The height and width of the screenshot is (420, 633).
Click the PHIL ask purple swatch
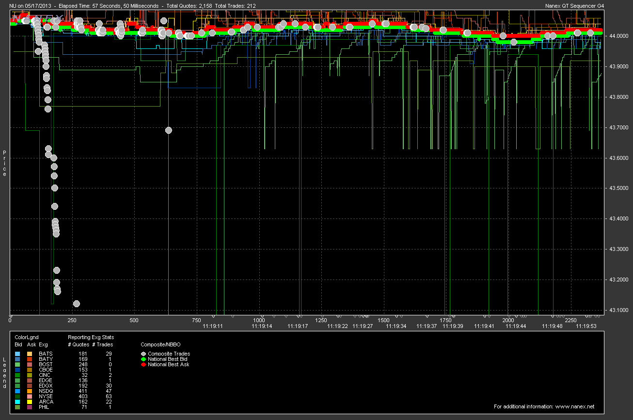click(30, 407)
